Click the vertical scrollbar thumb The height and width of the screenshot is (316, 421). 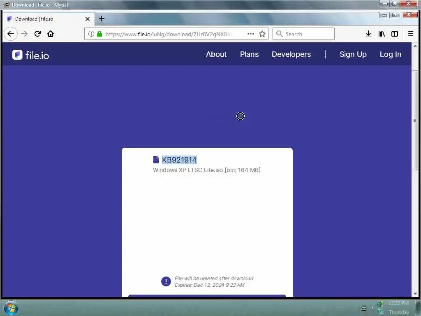point(415,120)
